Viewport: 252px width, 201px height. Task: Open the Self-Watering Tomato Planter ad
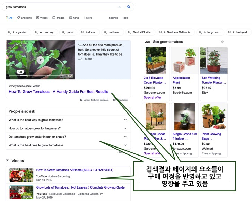point(214,80)
